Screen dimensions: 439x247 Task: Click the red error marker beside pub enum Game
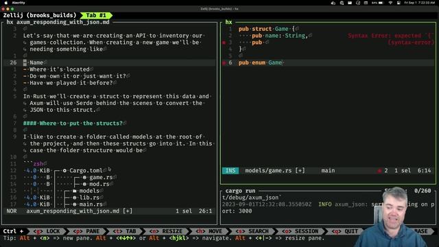tap(224, 62)
